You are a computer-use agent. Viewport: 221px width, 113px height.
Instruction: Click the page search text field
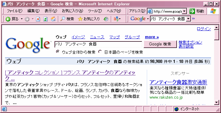click(98, 45)
